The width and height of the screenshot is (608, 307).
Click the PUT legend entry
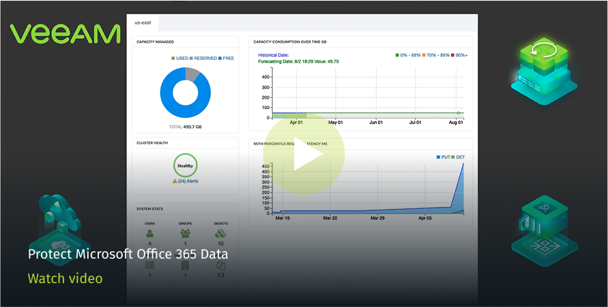point(443,157)
